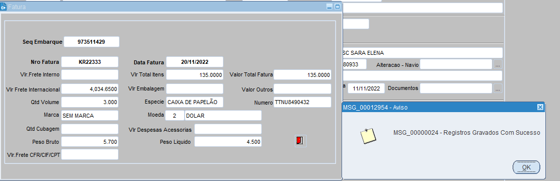Click the Peso Liquido field
The width and height of the screenshot is (560, 181).
pyautogui.click(x=228, y=141)
